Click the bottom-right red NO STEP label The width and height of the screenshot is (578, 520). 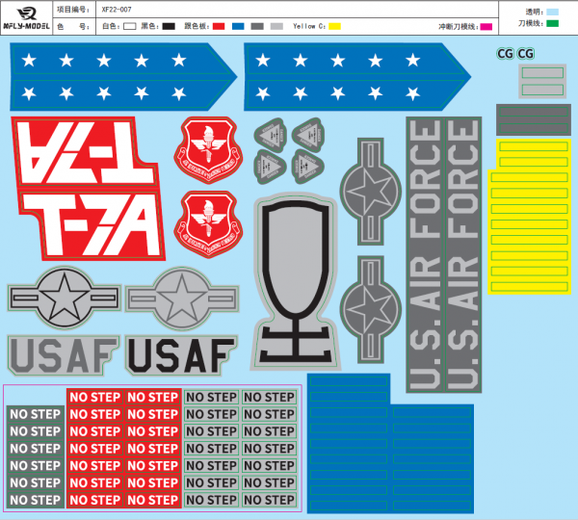tap(153, 500)
